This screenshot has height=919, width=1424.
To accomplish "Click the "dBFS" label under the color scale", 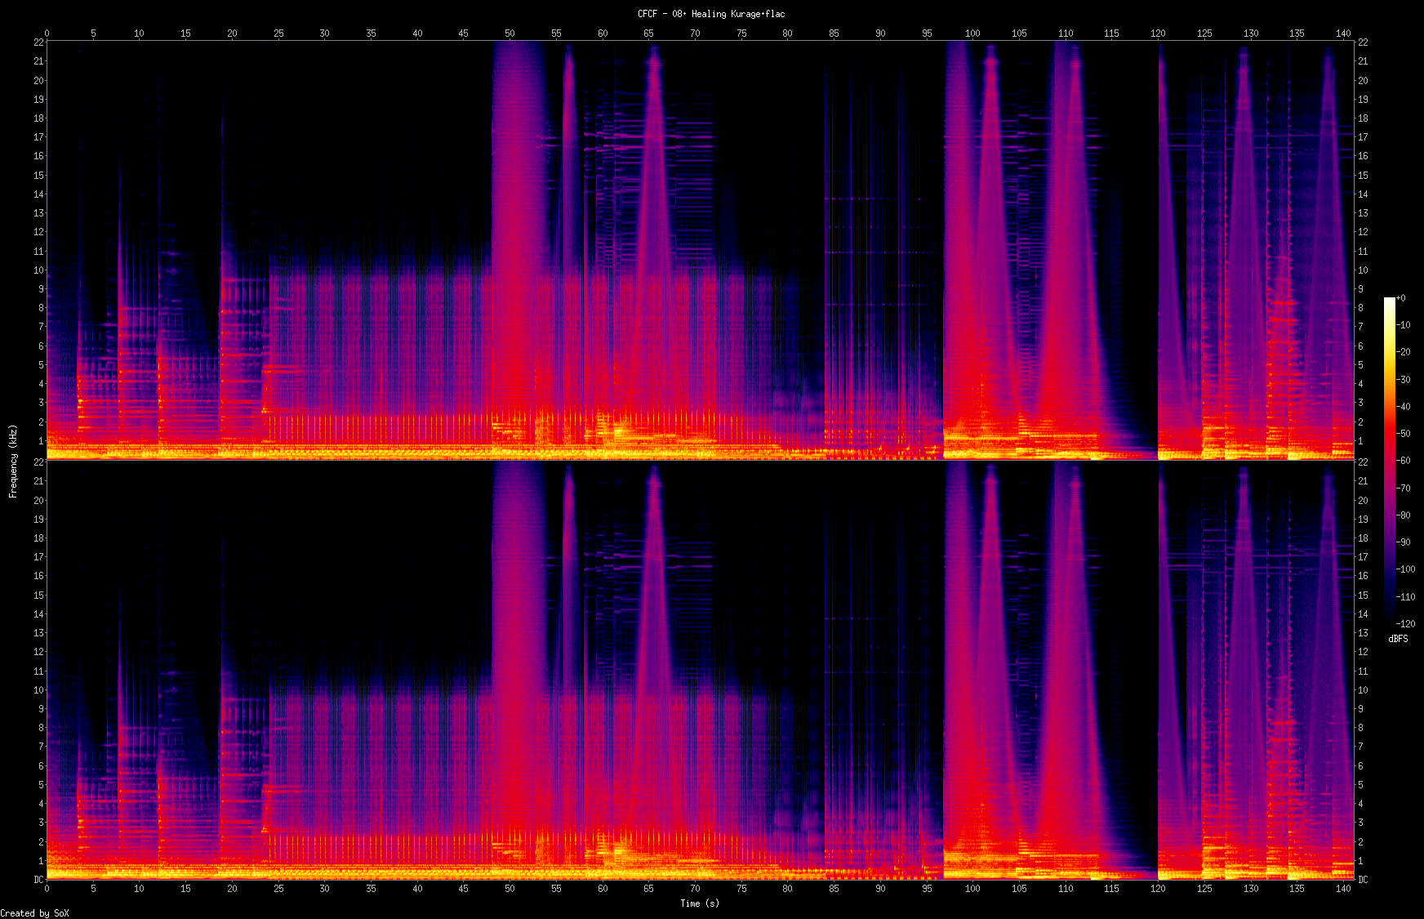I will [x=1398, y=639].
